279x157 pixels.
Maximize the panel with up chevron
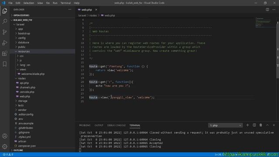click(x=267, y=125)
